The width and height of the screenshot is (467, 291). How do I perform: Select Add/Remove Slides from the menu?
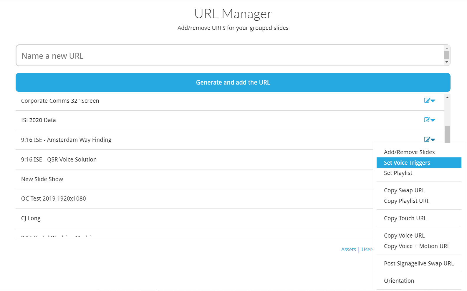409,152
